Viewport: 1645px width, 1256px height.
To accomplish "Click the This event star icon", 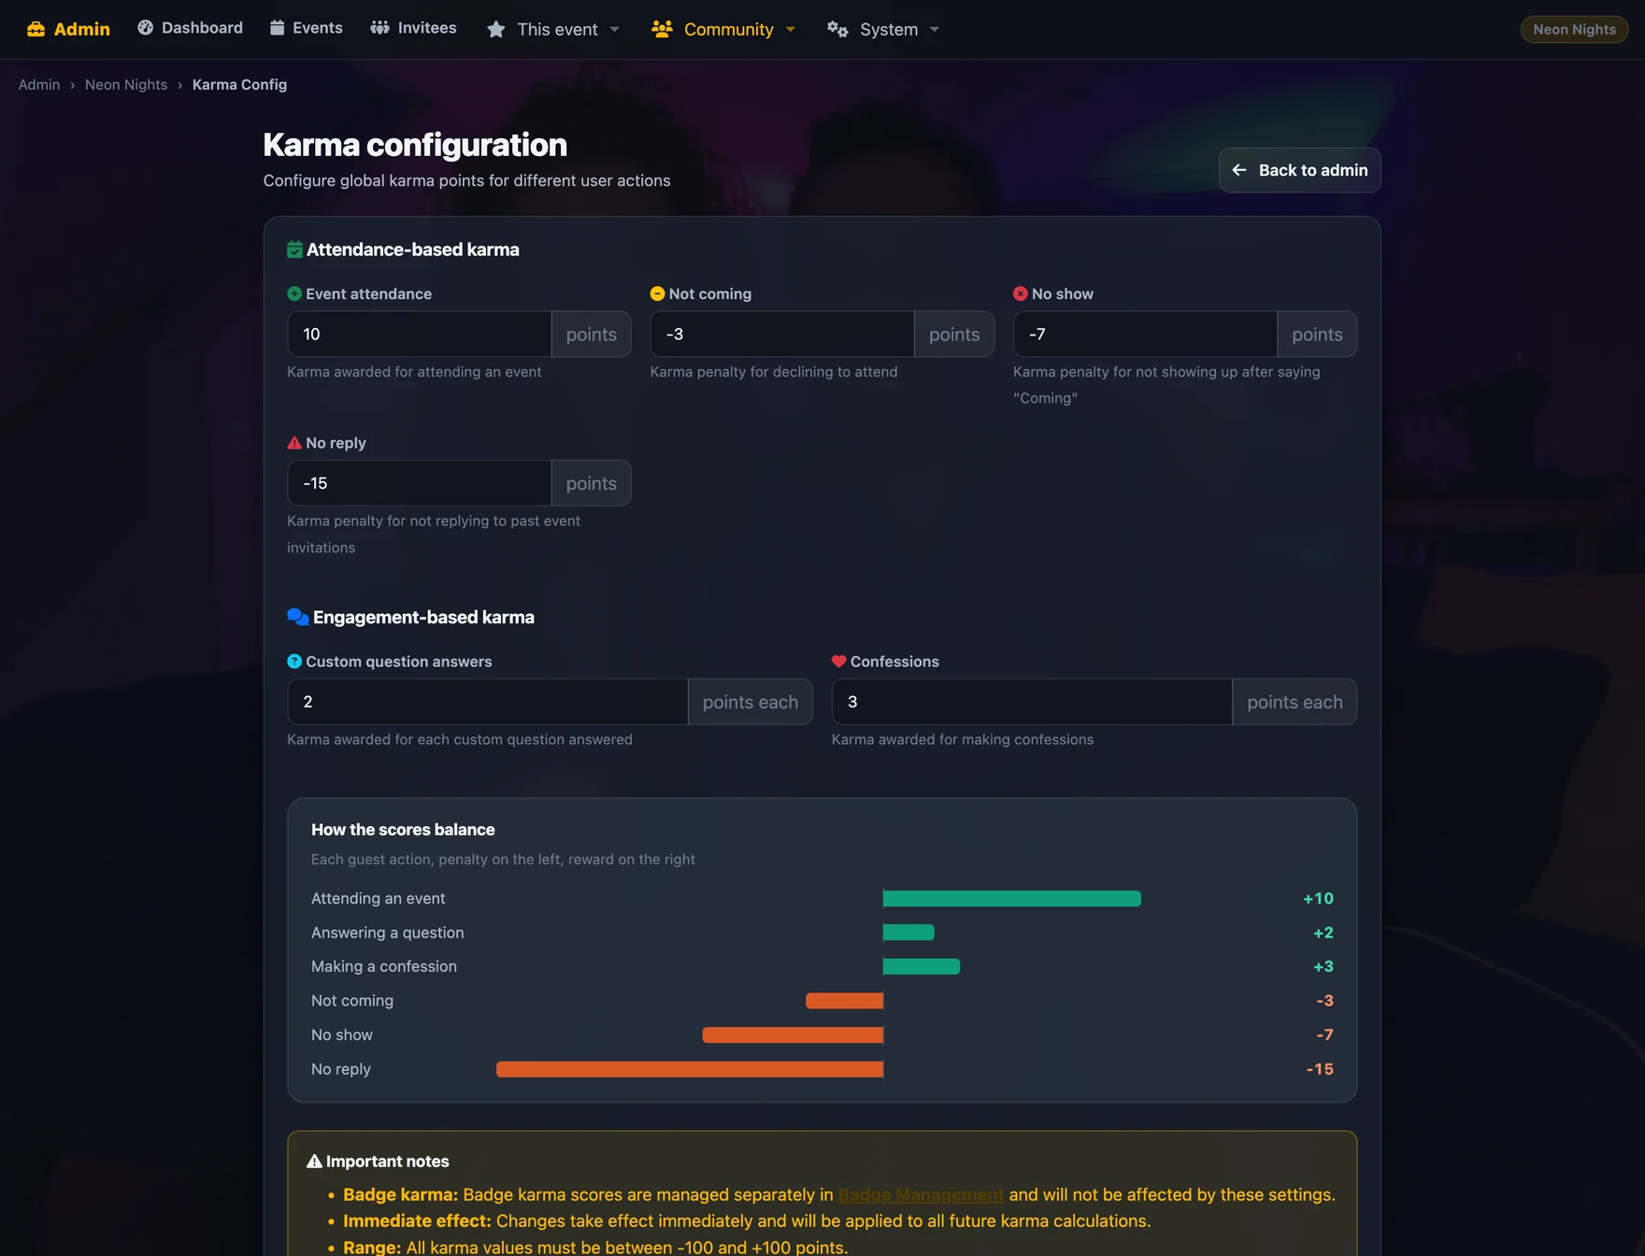I will [496, 30].
